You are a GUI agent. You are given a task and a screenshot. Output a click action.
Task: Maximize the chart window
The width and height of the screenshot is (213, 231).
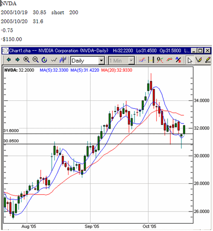point(200,51)
